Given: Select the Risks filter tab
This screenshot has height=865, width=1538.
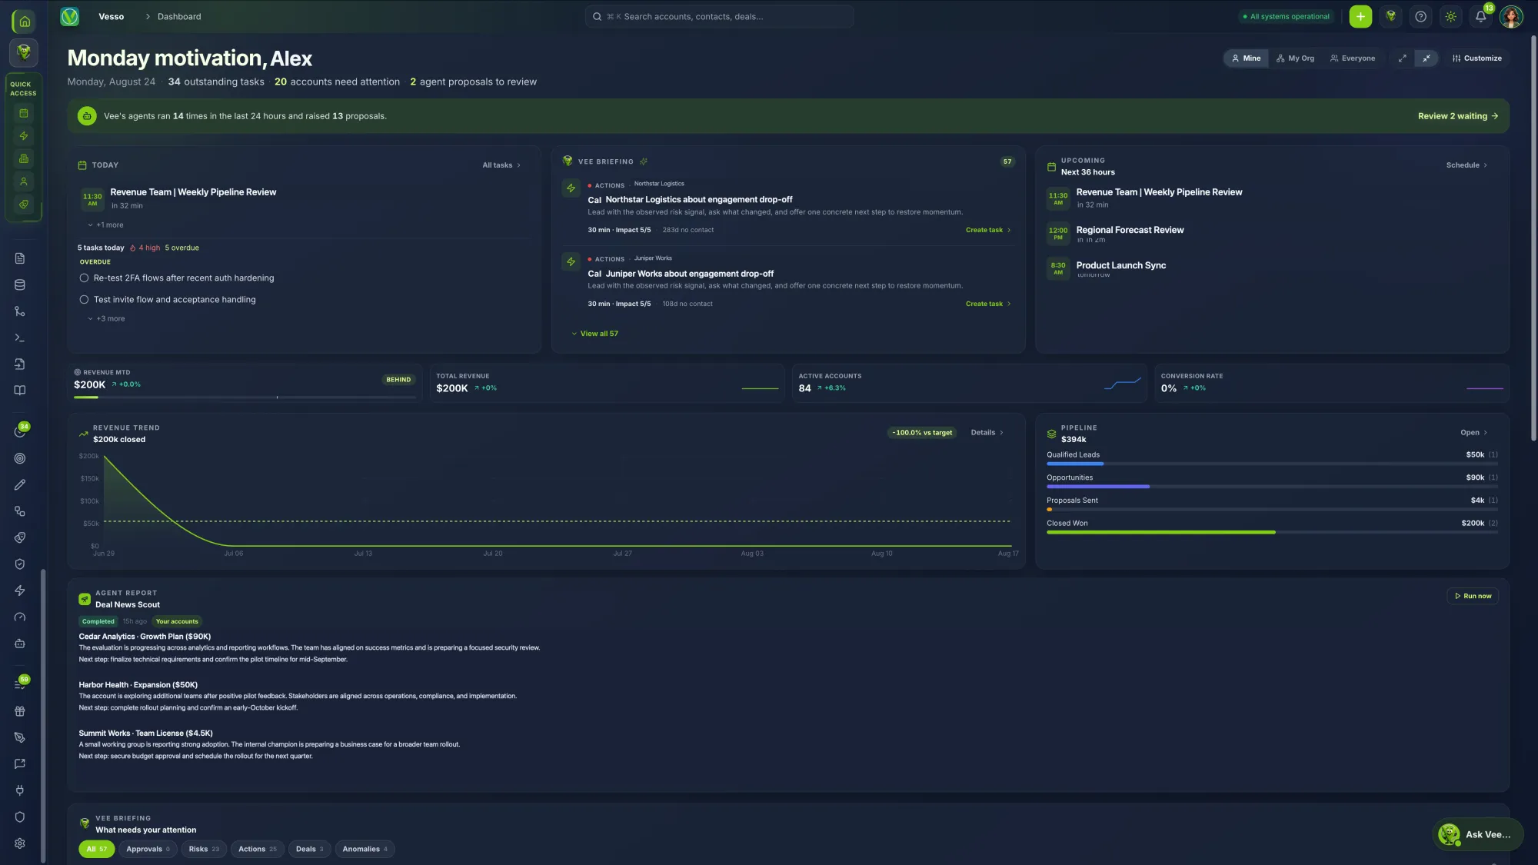Looking at the screenshot, I should [204, 849].
